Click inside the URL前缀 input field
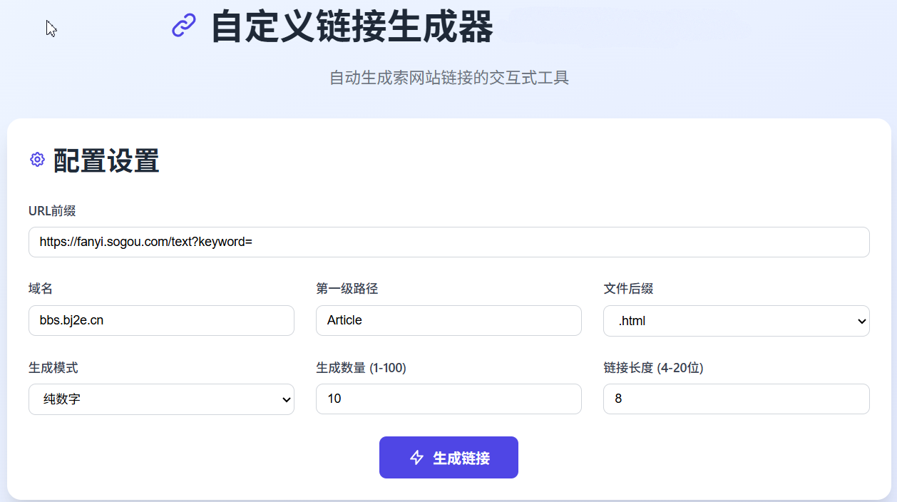897x502 pixels. [x=448, y=242]
